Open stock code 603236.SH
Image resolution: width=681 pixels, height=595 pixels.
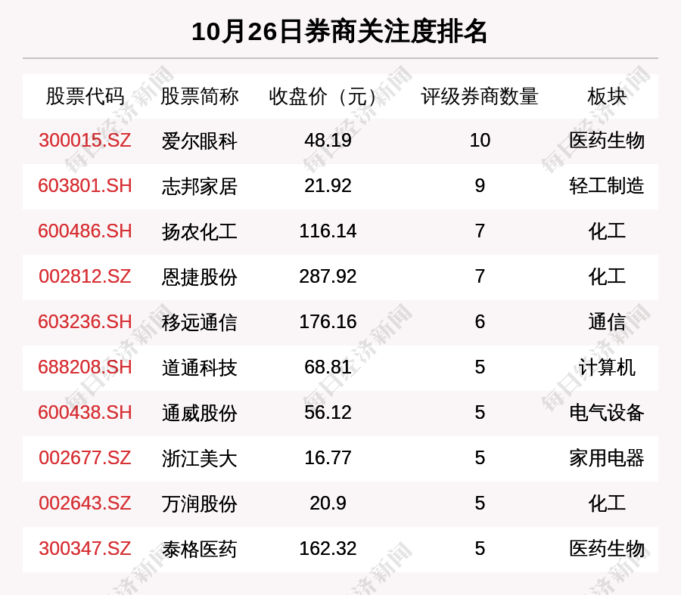[x=85, y=322]
